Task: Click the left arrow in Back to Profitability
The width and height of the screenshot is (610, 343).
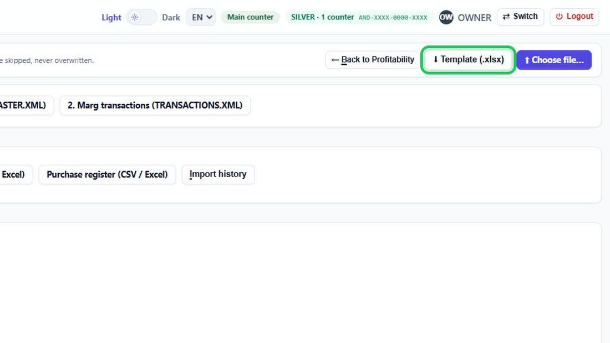Action: point(335,60)
